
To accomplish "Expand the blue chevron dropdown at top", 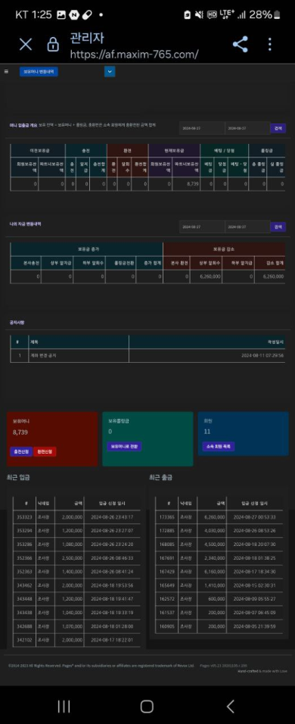I will point(109,72).
